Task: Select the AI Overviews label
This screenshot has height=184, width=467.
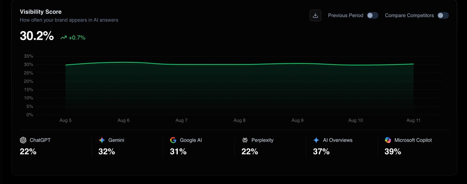Action: (x=338, y=140)
